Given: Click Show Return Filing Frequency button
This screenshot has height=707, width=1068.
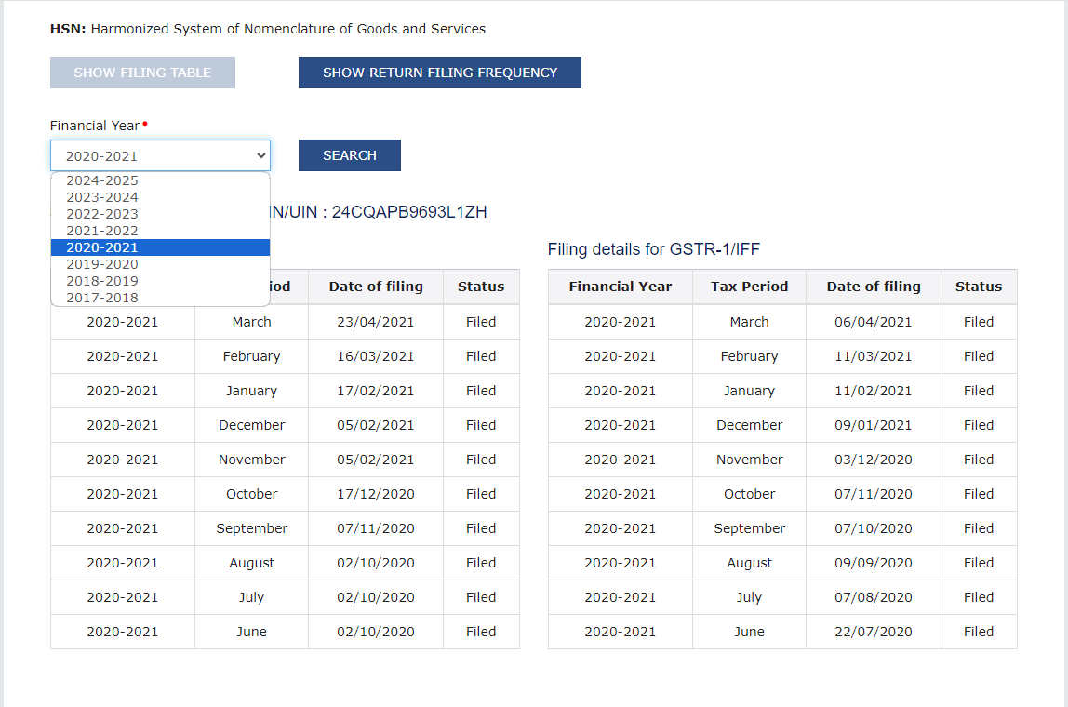Looking at the screenshot, I should coord(439,73).
